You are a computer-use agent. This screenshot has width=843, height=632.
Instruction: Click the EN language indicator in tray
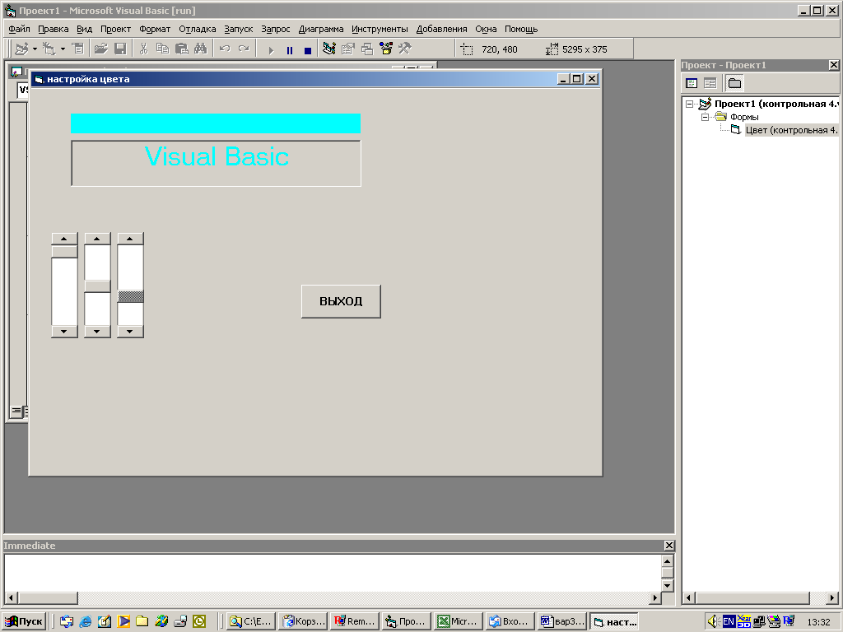point(729,622)
